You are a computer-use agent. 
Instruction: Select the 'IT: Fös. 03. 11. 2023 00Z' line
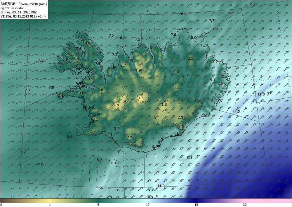tap(19, 12)
